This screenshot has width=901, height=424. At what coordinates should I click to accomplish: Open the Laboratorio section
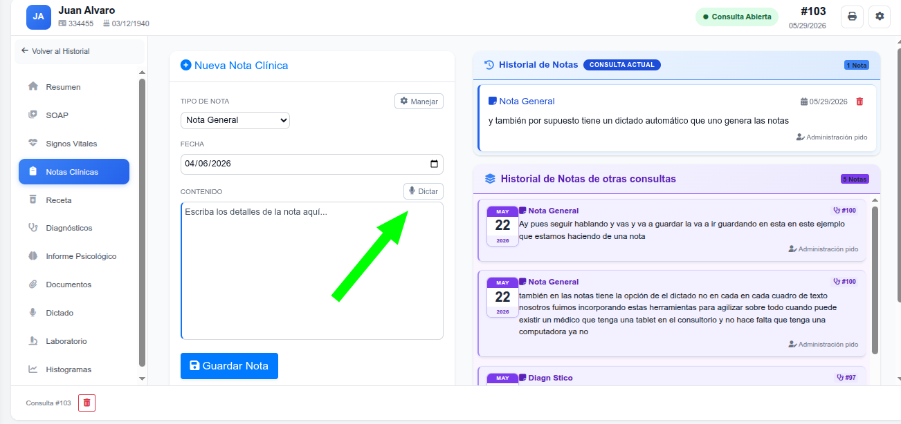point(74,341)
